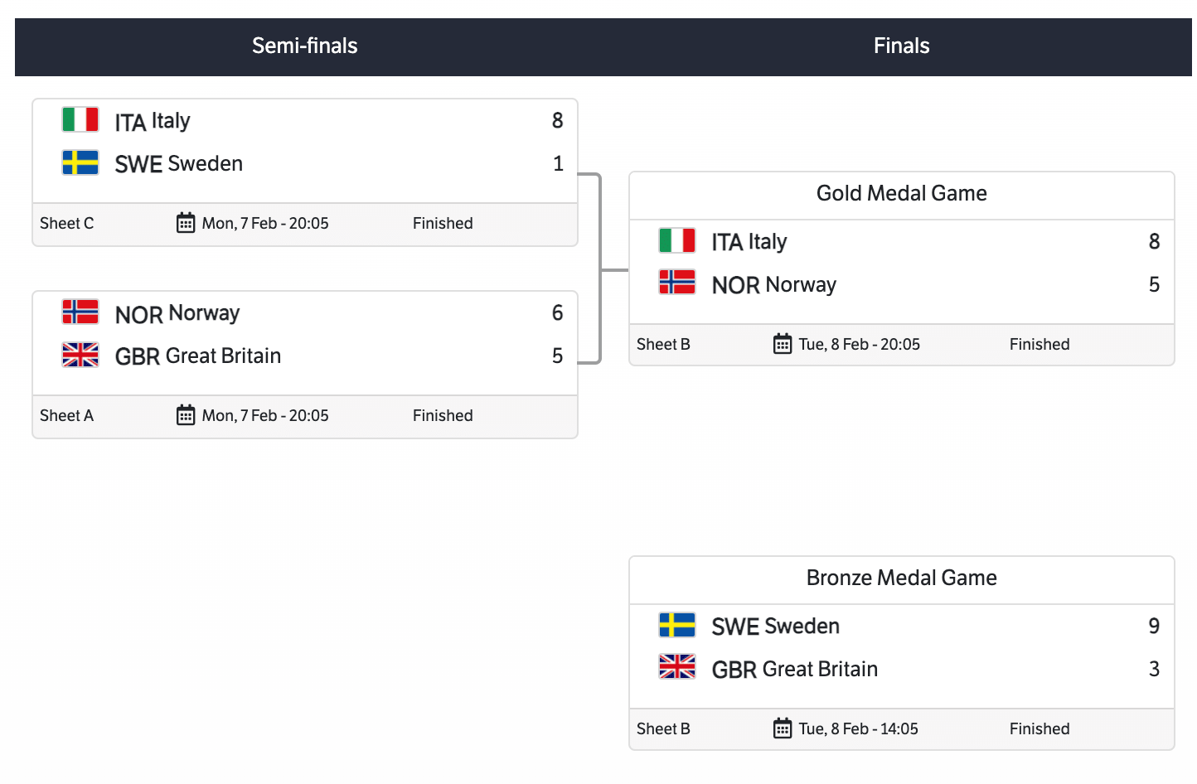The image size is (1197, 784).
Task: Click the Norway flag in Gold Medal Game
Action: click(677, 283)
